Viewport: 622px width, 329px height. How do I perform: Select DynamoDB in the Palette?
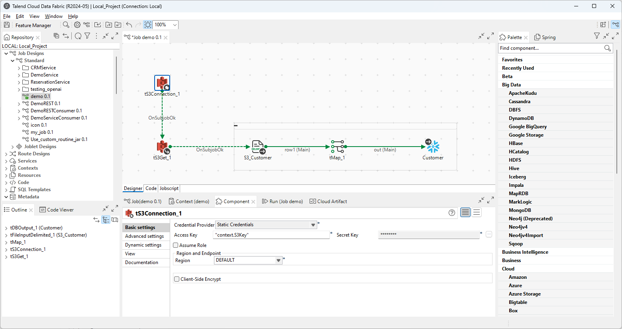(x=521, y=118)
